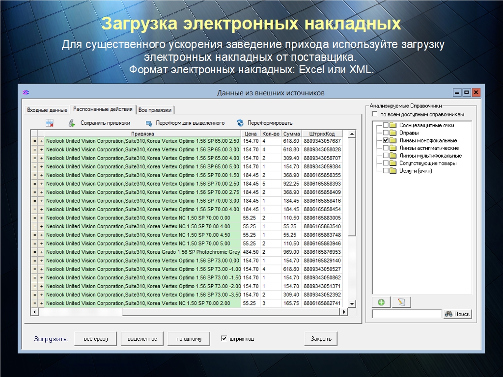The width and height of the screenshot is (503, 377).
Task: Enable 'по всем доступным справочникам' checkbox
Action: coord(375,114)
